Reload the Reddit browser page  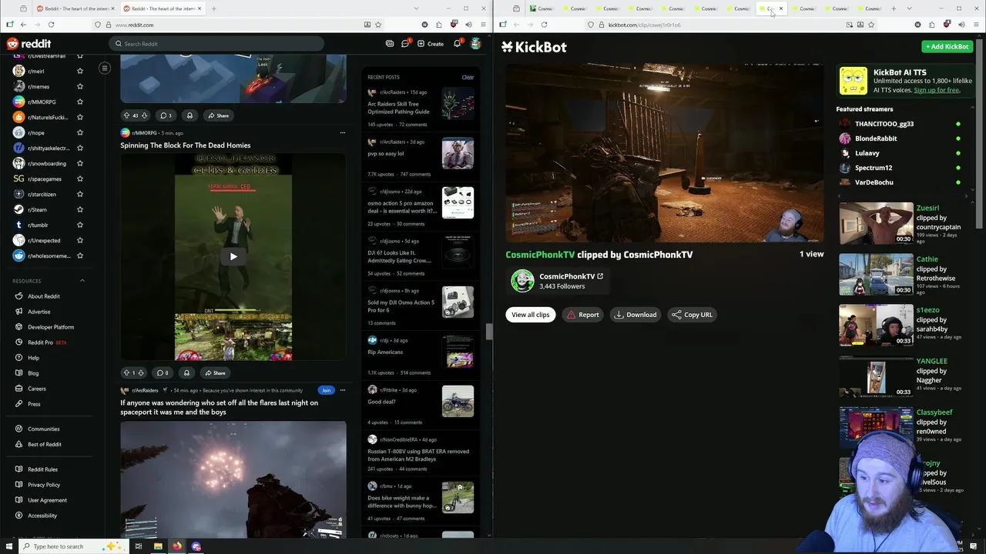point(51,25)
